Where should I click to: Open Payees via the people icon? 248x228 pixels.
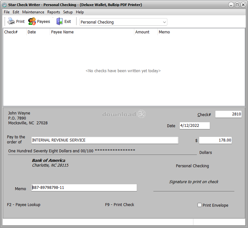pyautogui.click(x=32, y=21)
